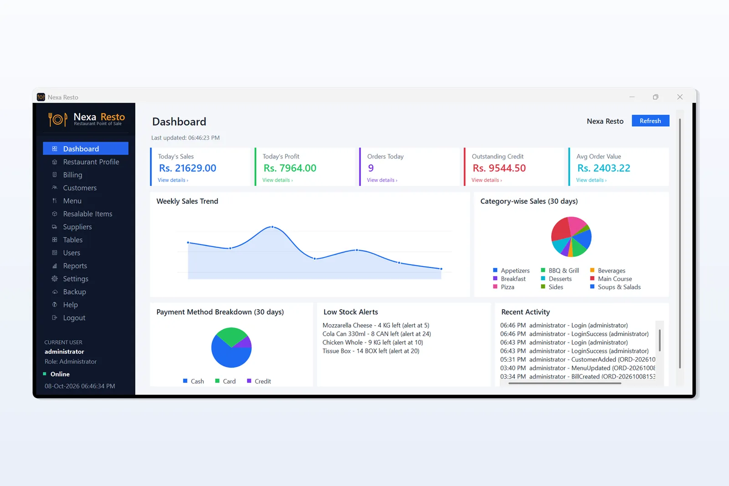Go to the Customers page
The width and height of the screenshot is (729, 486).
tap(86, 188)
